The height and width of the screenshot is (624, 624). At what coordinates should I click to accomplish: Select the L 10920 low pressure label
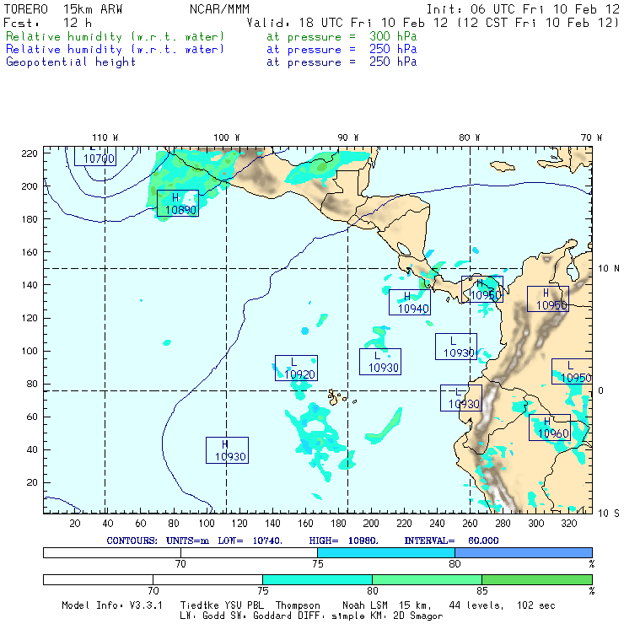click(296, 368)
